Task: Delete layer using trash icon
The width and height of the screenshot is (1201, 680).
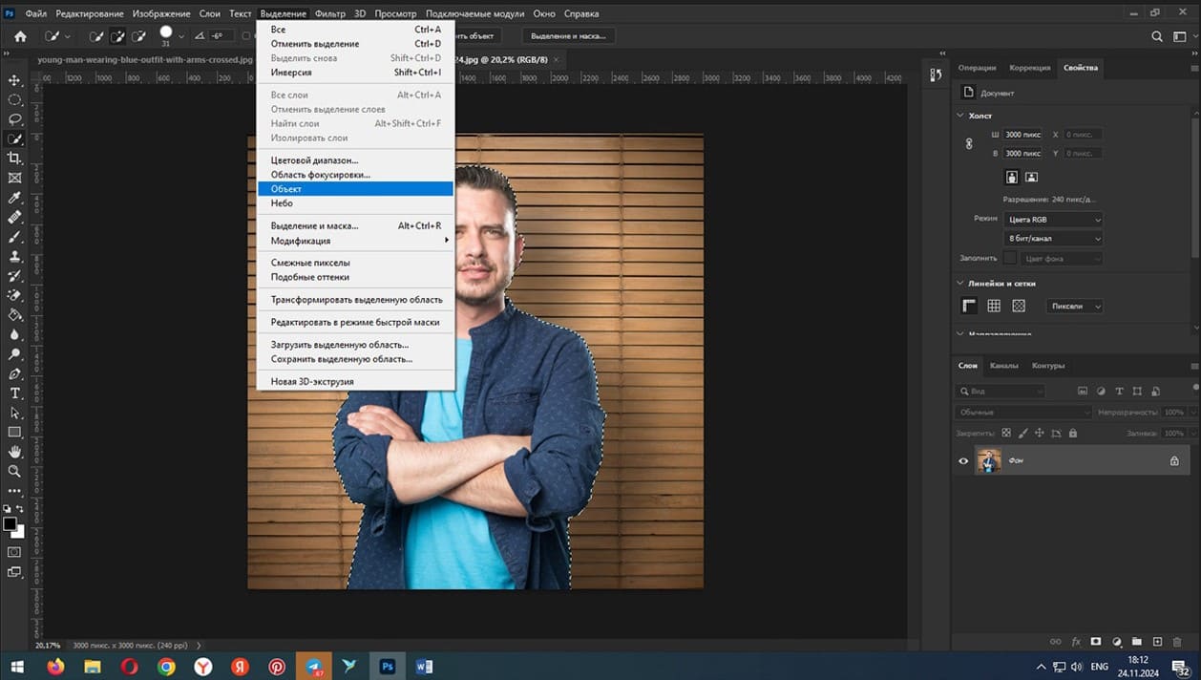Action: click(1177, 642)
